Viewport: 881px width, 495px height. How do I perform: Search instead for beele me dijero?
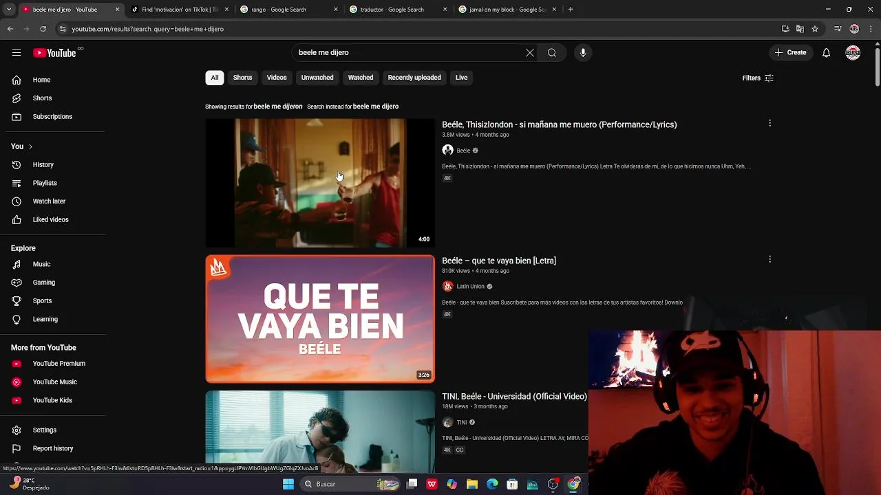(x=376, y=107)
